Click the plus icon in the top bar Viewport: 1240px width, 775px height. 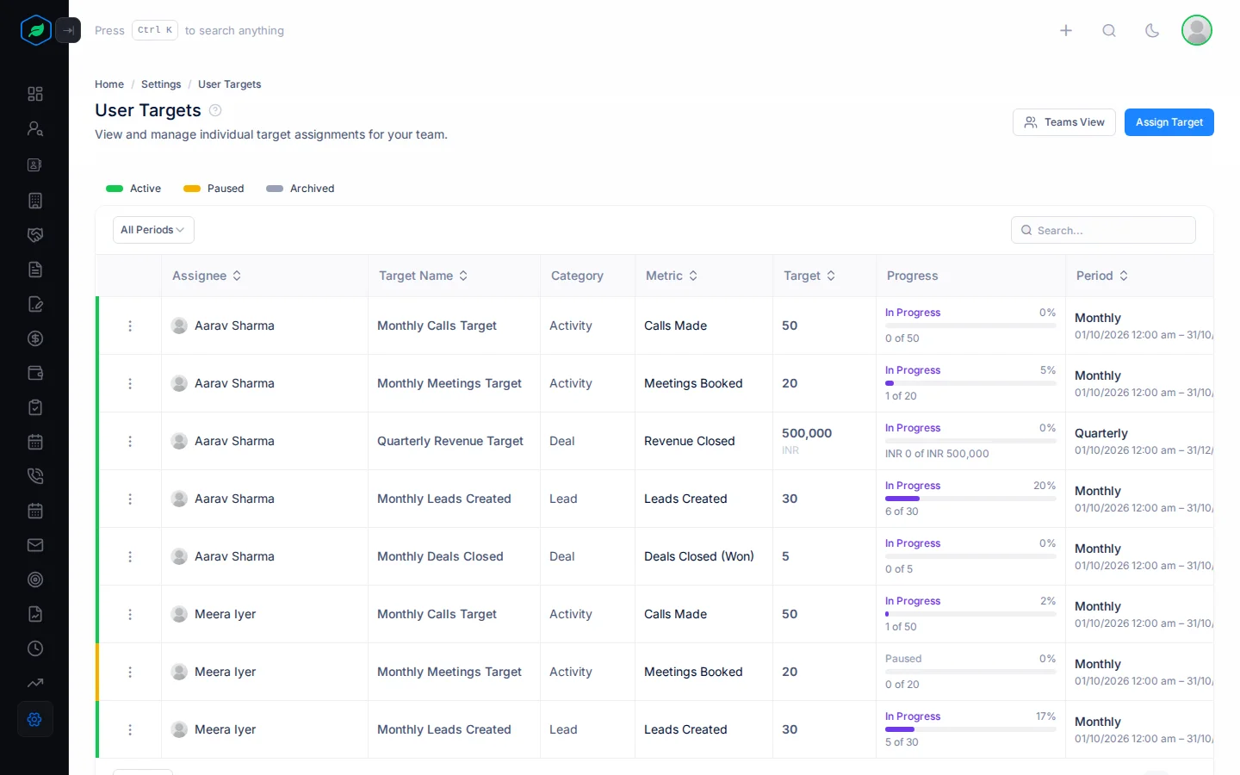[x=1066, y=30]
